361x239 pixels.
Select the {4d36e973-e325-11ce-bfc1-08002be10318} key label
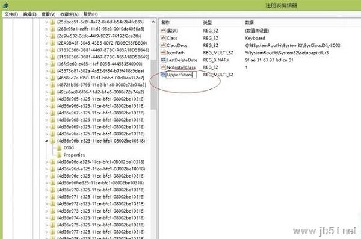point(101,211)
